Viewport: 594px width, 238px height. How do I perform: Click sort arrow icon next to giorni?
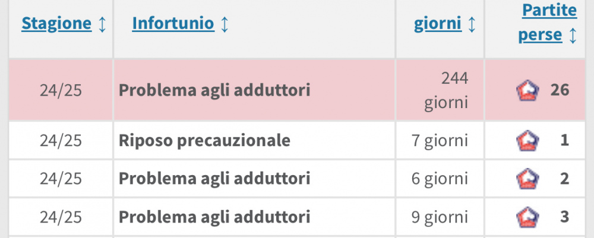tap(471, 24)
